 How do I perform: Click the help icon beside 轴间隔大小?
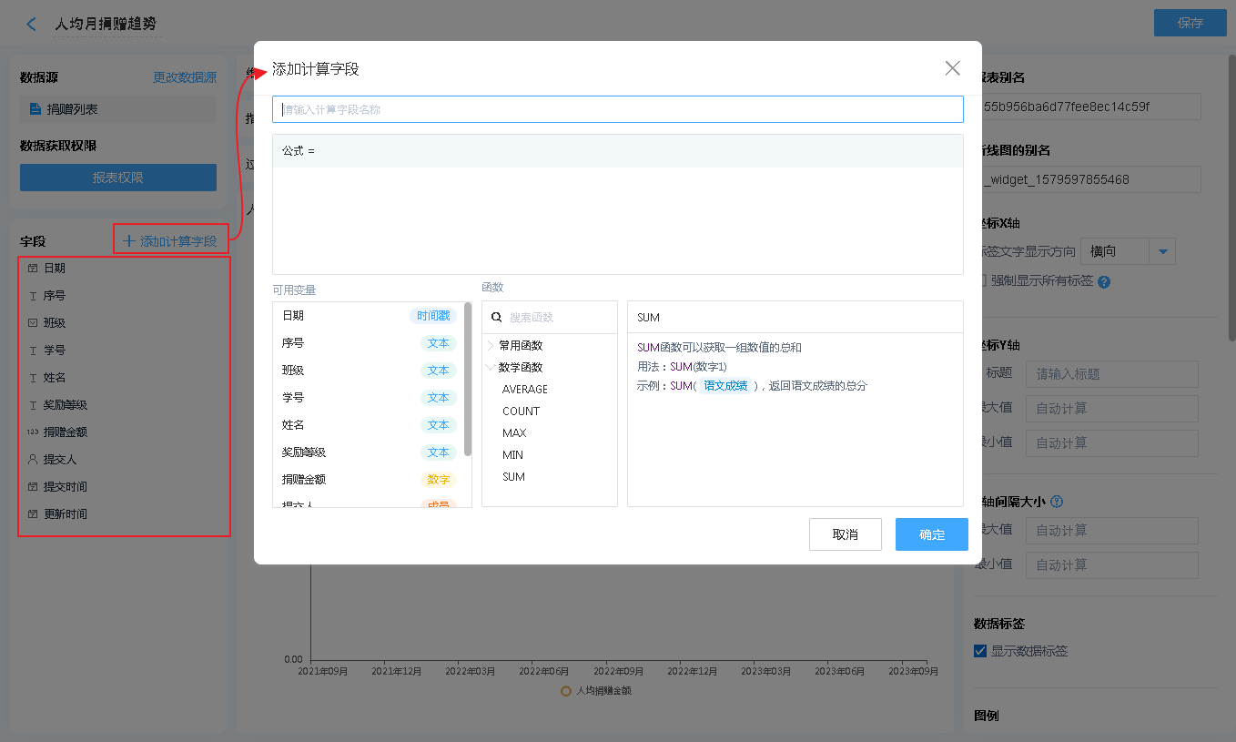[x=1057, y=502]
